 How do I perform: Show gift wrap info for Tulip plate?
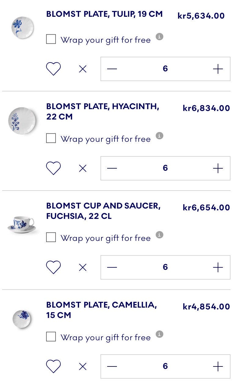[x=159, y=37]
